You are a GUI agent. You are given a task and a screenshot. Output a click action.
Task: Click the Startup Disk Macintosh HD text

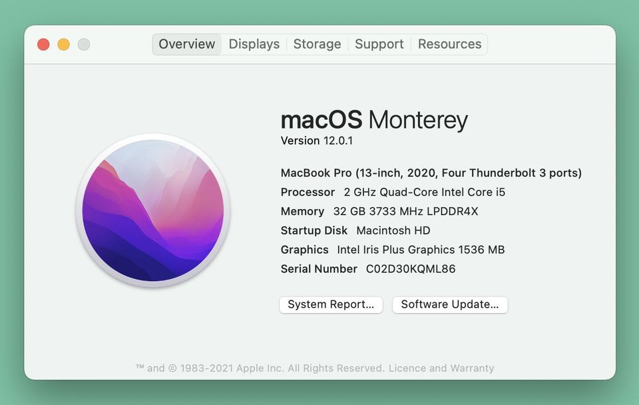click(x=393, y=230)
